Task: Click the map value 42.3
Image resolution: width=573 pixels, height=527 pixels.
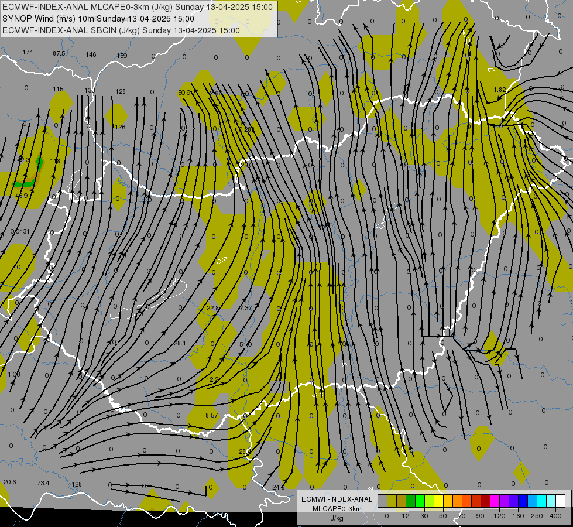Action: 23,160
